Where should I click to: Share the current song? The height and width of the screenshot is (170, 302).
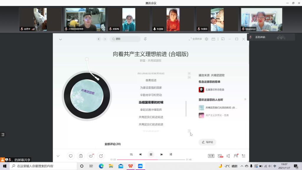click(x=101, y=156)
